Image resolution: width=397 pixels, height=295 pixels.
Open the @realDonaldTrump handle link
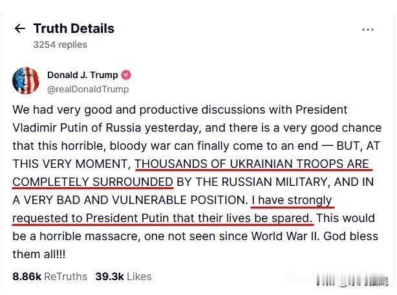click(88, 89)
